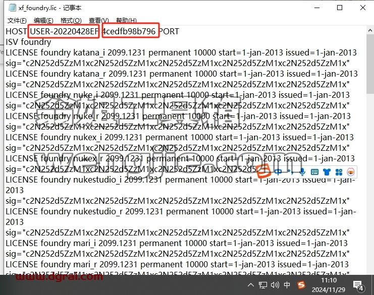Open the clock showing 11:10 2024/11/29
This screenshot has width=374, height=295.
point(329,285)
